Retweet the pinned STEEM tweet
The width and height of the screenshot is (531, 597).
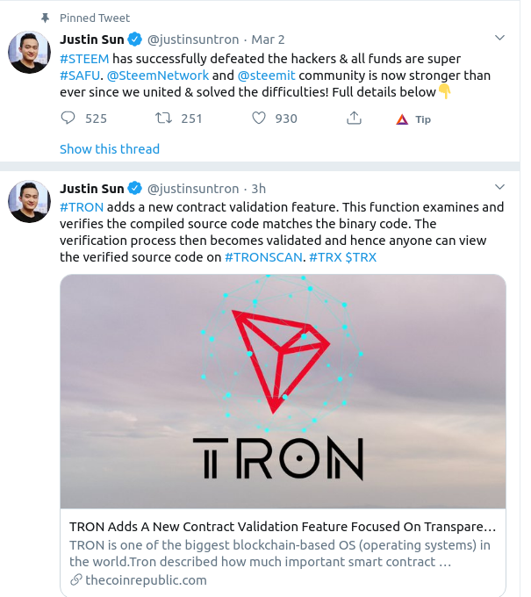click(163, 119)
